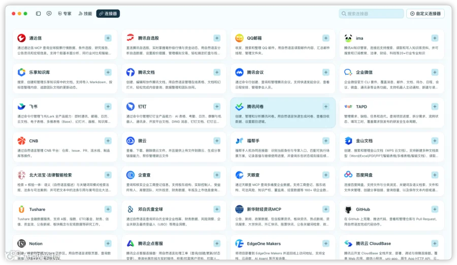Screen dimensions: 457x265
Task: Click the 腾讯问卷 checkmark icon
Action: [x=239, y=106]
